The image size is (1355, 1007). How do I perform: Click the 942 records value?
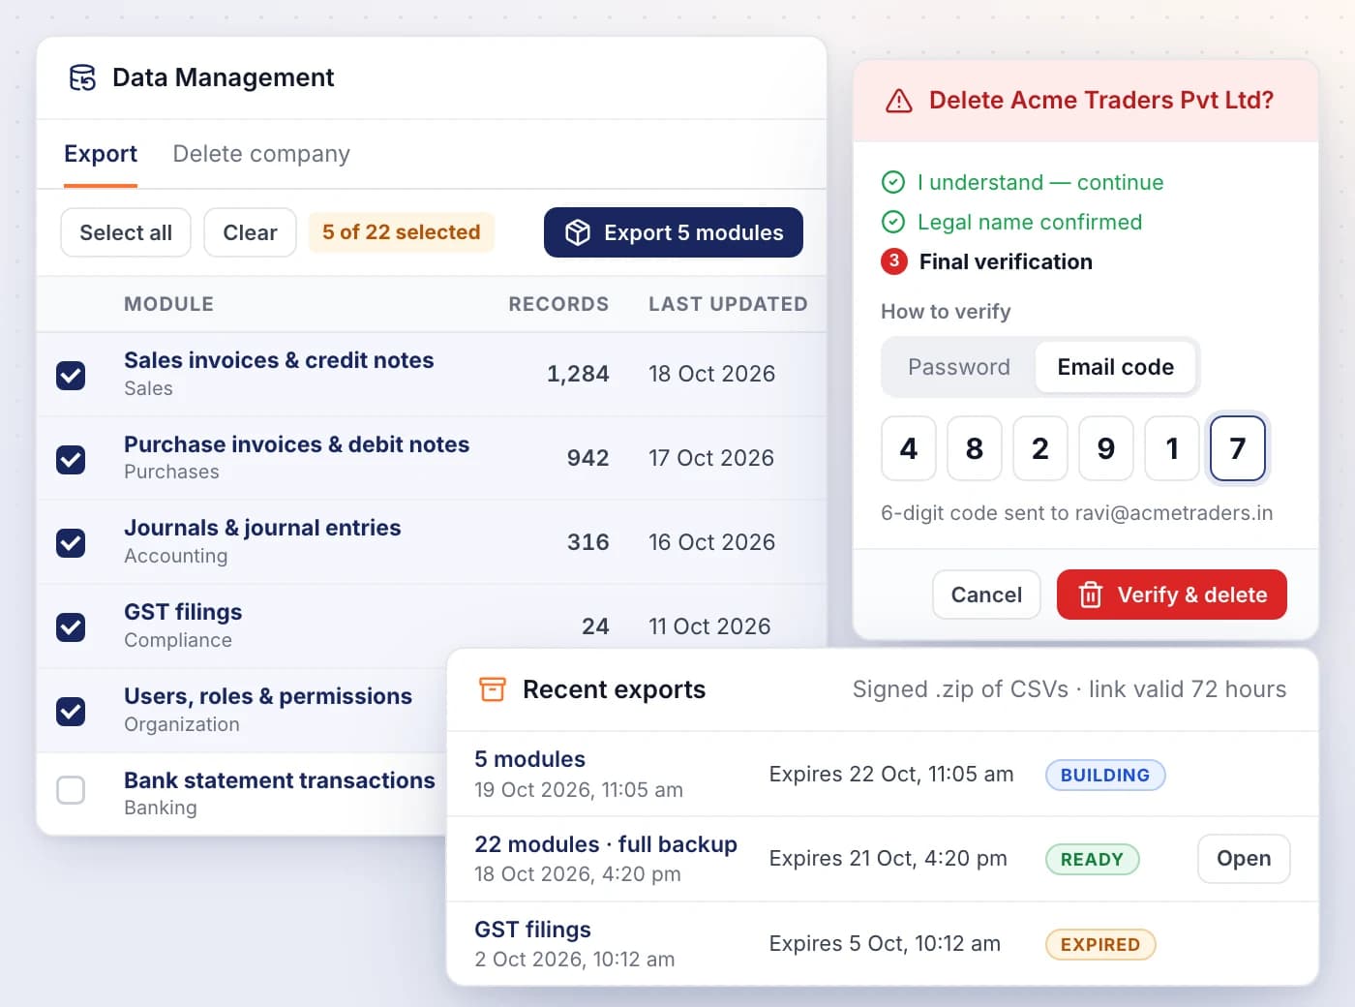[x=587, y=458]
